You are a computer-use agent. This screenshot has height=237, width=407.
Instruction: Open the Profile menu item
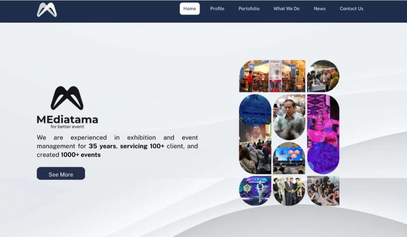[217, 9]
